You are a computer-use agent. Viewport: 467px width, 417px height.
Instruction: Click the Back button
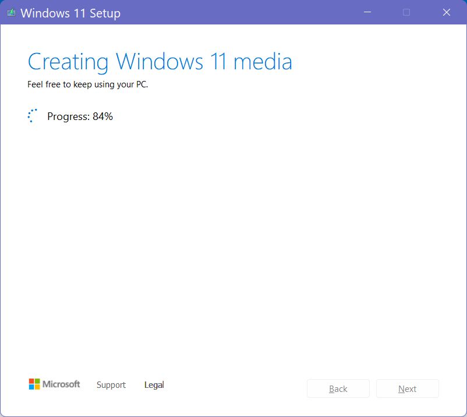(x=338, y=388)
